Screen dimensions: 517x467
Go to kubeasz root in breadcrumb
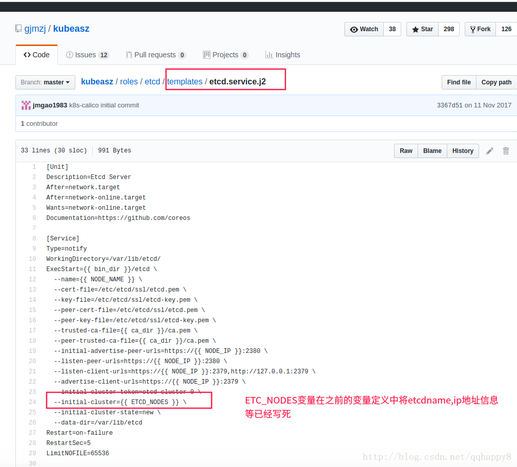(x=97, y=82)
